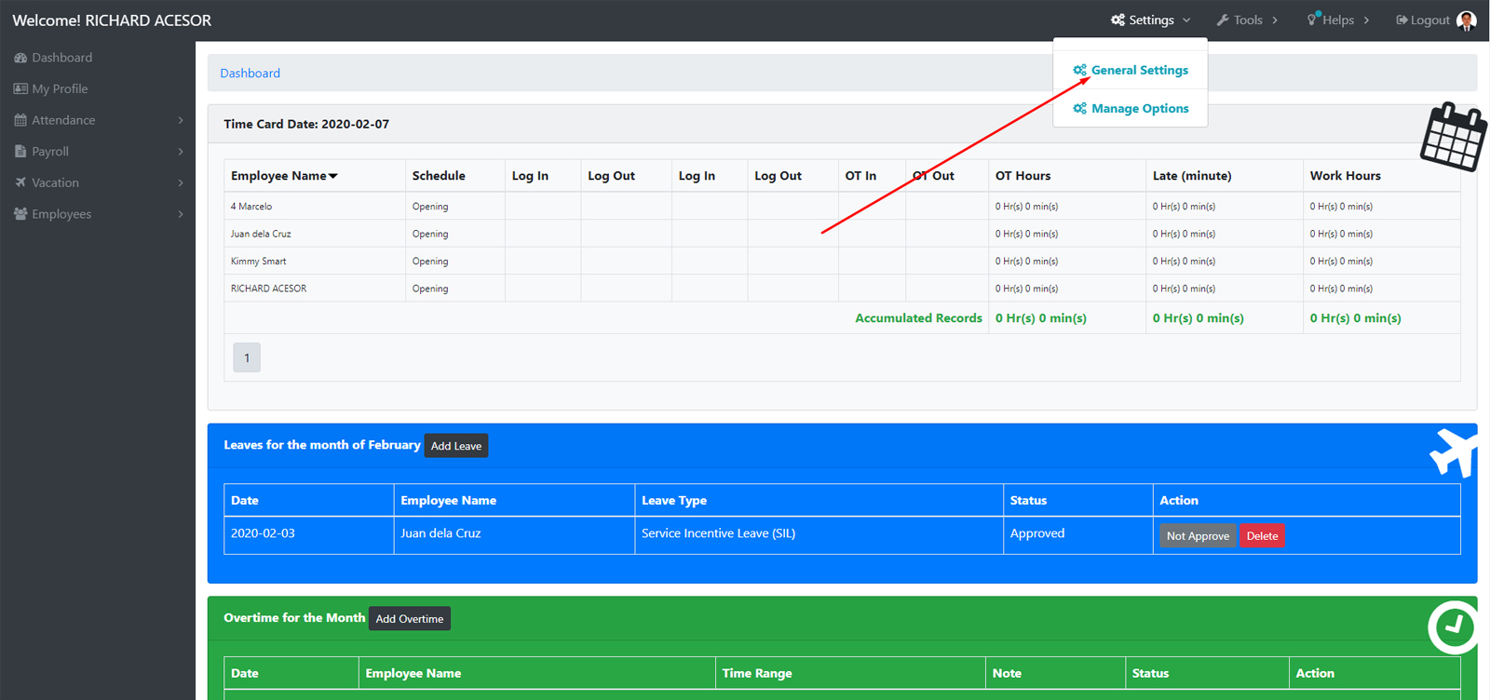Click the Accumulated Records label
This screenshot has width=1490, height=700.
[x=918, y=318]
